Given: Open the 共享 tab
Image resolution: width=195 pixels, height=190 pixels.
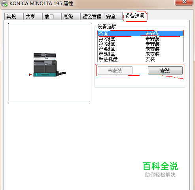Looking at the screenshot, I should [x=33, y=17].
